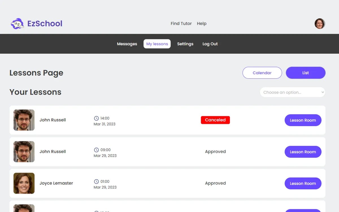Open Lesson Room for Mar 31 lesson
Image resolution: width=339 pixels, height=212 pixels.
click(303, 120)
